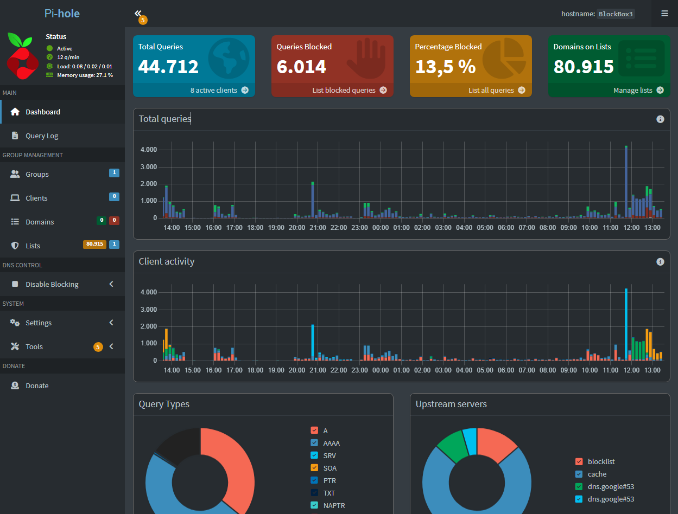The width and height of the screenshot is (678, 514).
Task: Expand the Settings submenu
Action: tap(111, 323)
